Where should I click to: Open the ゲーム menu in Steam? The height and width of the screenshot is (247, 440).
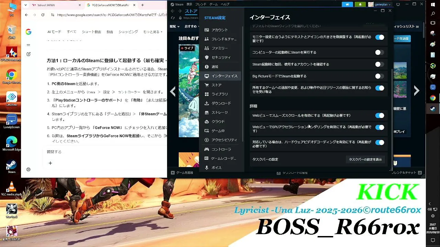213,4
